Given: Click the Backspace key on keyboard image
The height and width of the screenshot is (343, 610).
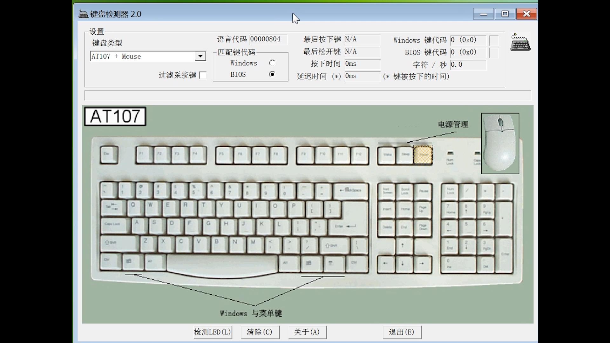Looking at the screenshot, I should click(351, 191).
